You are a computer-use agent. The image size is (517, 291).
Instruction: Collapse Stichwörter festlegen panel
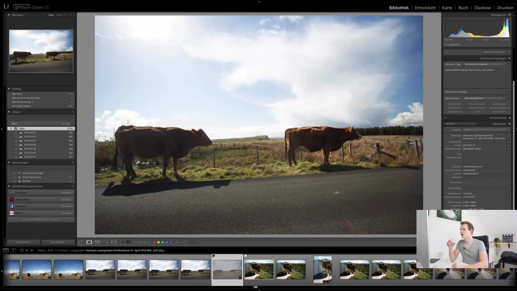coord(509,58)
